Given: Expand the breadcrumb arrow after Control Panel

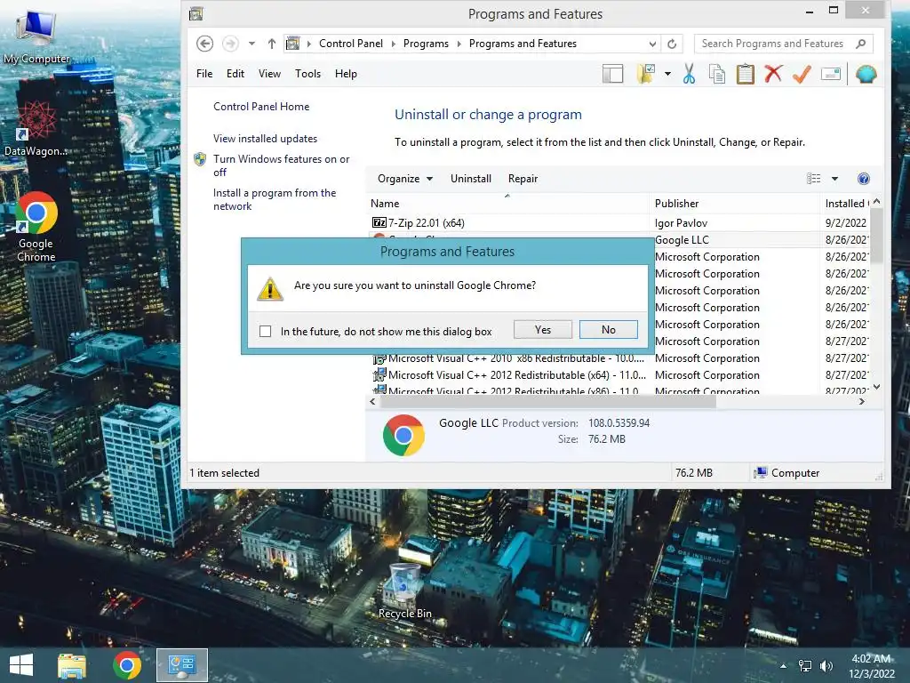Looking at the screenshot, I should click(393, 44).
